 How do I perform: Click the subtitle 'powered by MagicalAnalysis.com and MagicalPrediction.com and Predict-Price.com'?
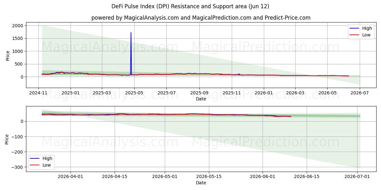click(x=201, y=18)
